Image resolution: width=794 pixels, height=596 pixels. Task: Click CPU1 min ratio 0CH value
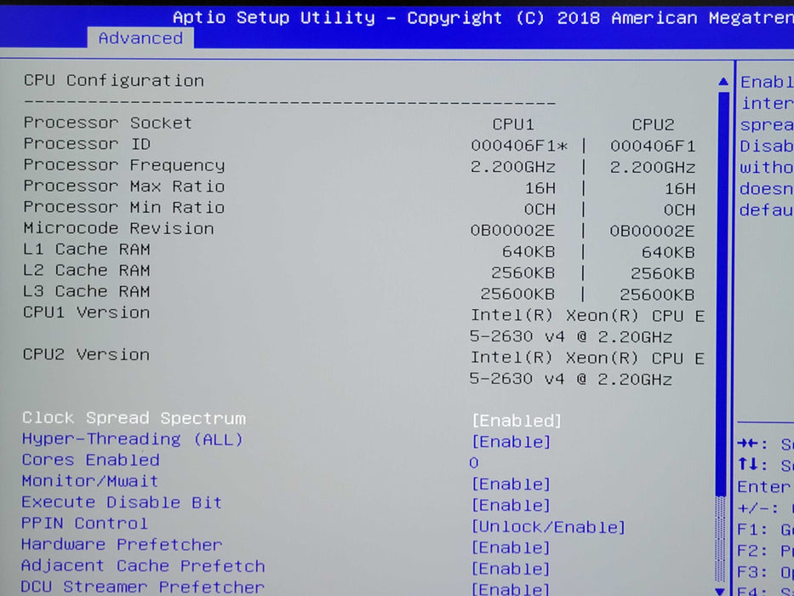[x=540, y=209]
